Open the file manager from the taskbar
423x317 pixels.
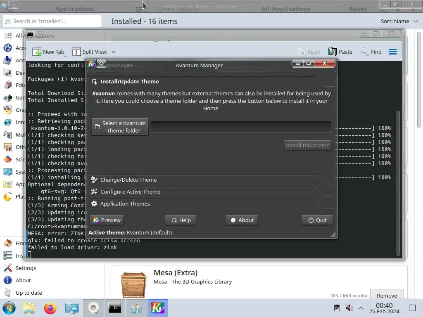click(x=29, y=308)
